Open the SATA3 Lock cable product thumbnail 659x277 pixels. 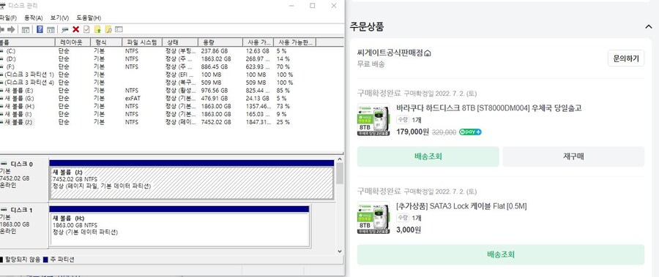pos(373,218)
